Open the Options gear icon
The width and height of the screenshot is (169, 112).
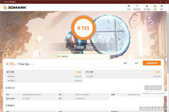[x=162, y=6]
